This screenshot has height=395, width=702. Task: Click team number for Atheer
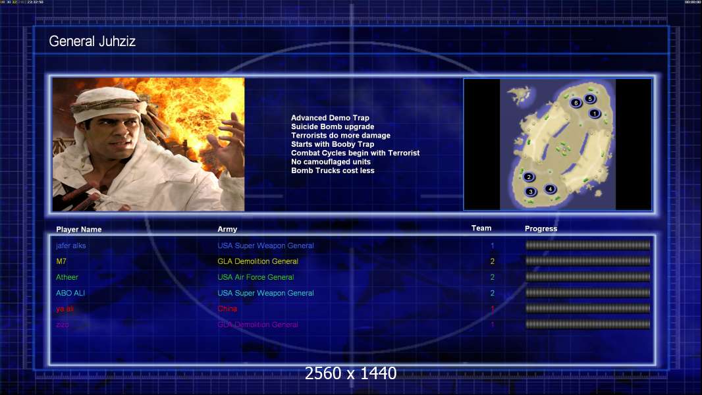point(493,277)
